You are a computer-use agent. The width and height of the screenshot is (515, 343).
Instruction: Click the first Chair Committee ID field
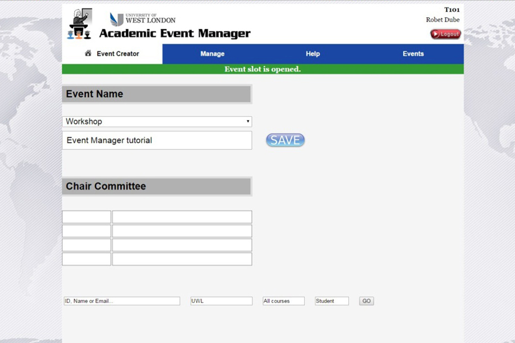tap(86, 217)
